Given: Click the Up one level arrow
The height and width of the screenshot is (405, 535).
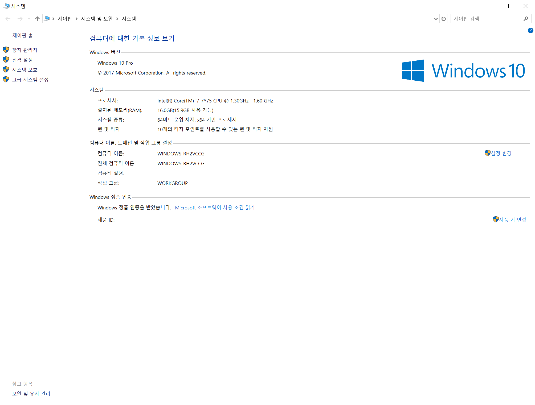Looking at the screenshot, I should (x=37, y=19).
